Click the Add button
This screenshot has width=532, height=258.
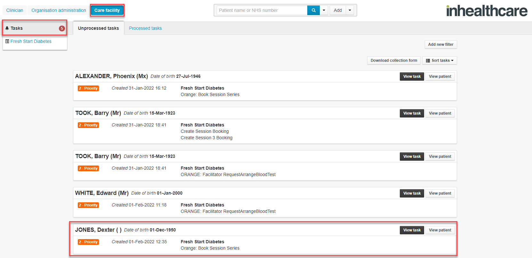pos(338,10)
